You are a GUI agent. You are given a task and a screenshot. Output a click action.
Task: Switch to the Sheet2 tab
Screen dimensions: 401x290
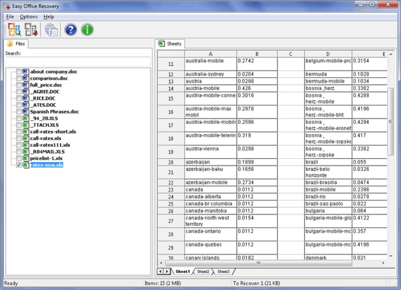pos(203,272)
